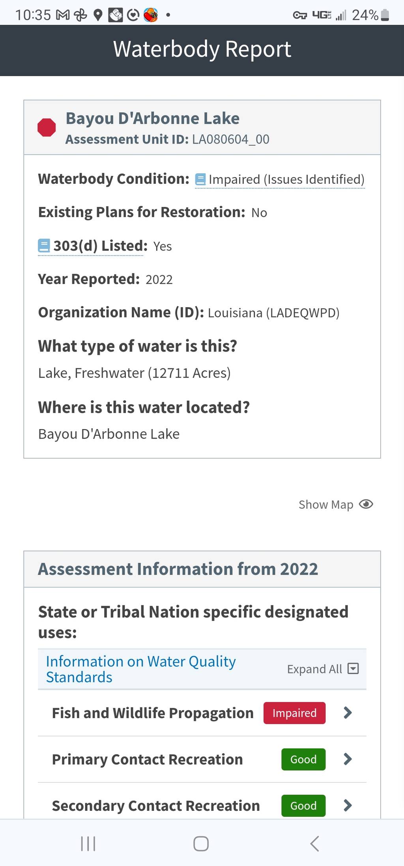Click the green Good badge for Primary Contact
The height and width of the screenshot is (866, 404).
tap(303, 759)
